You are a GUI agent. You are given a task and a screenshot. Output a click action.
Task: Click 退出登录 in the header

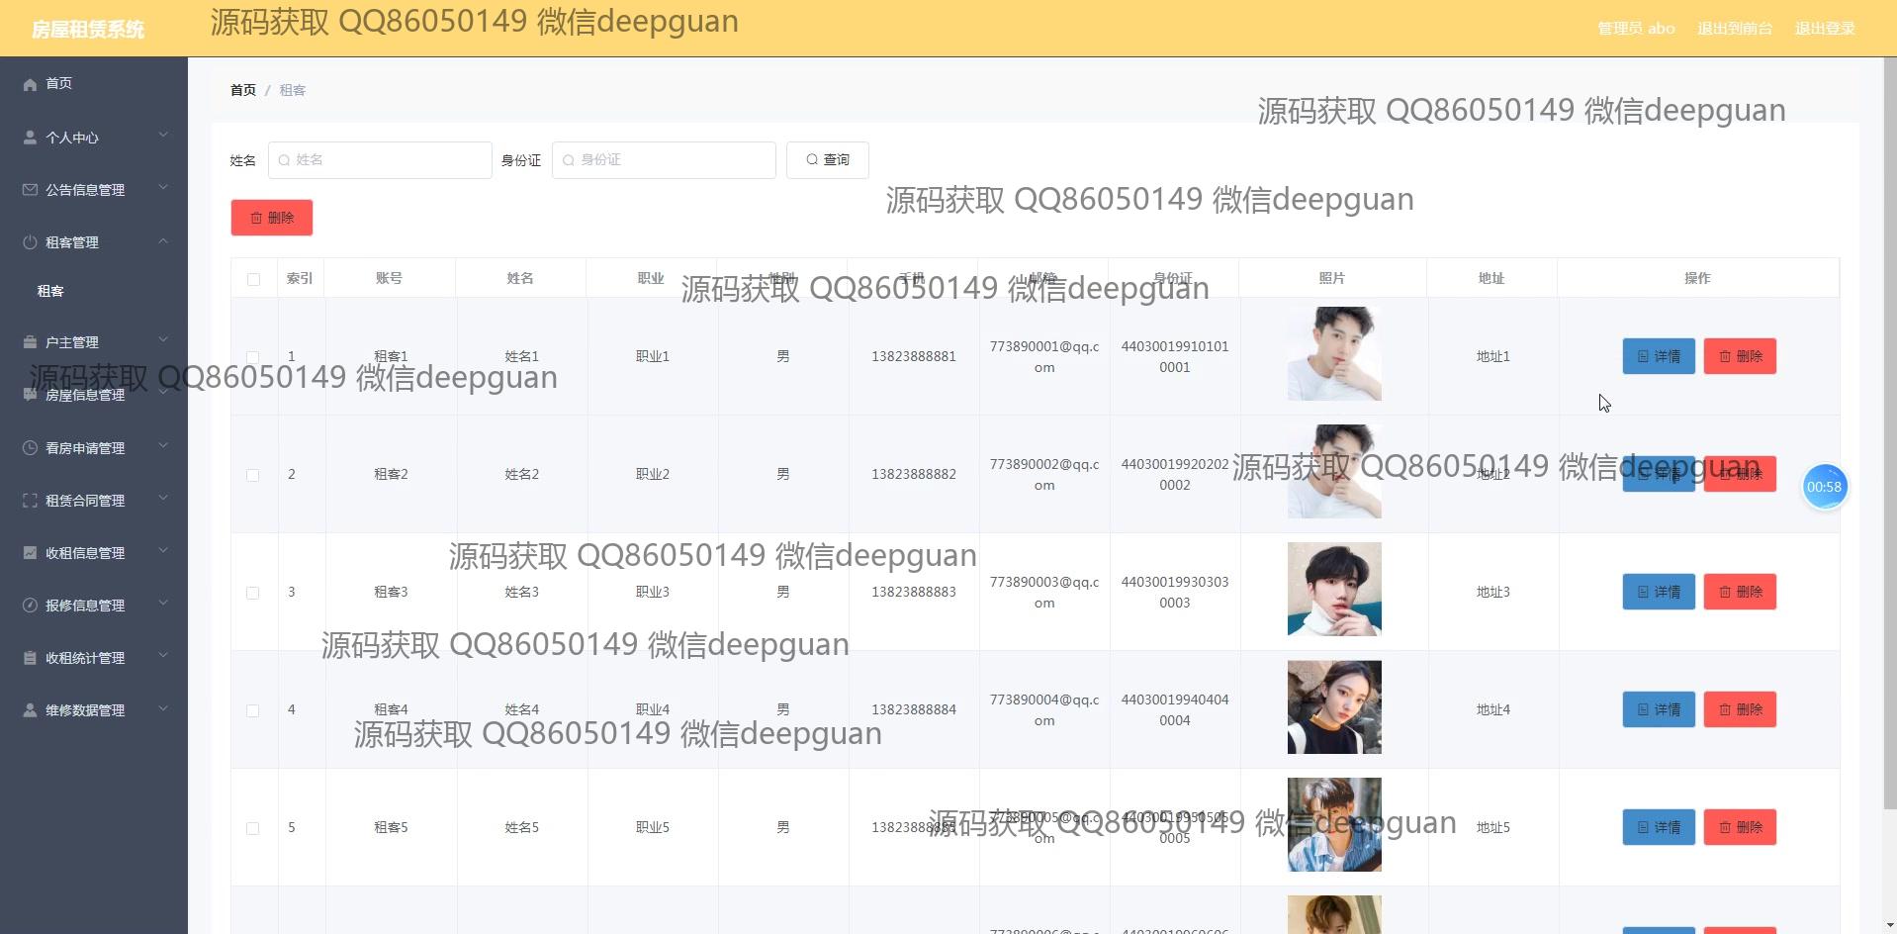pyautogui.click(x=1825, y=29)
